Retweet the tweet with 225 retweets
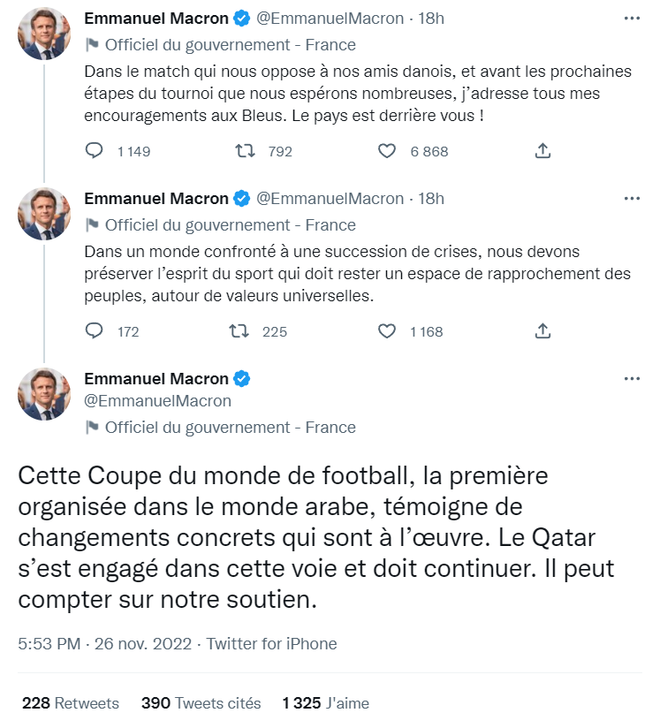The image size is (660, 728). click(239, 331)
